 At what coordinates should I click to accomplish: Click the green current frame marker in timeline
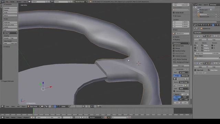pos(33,111)
